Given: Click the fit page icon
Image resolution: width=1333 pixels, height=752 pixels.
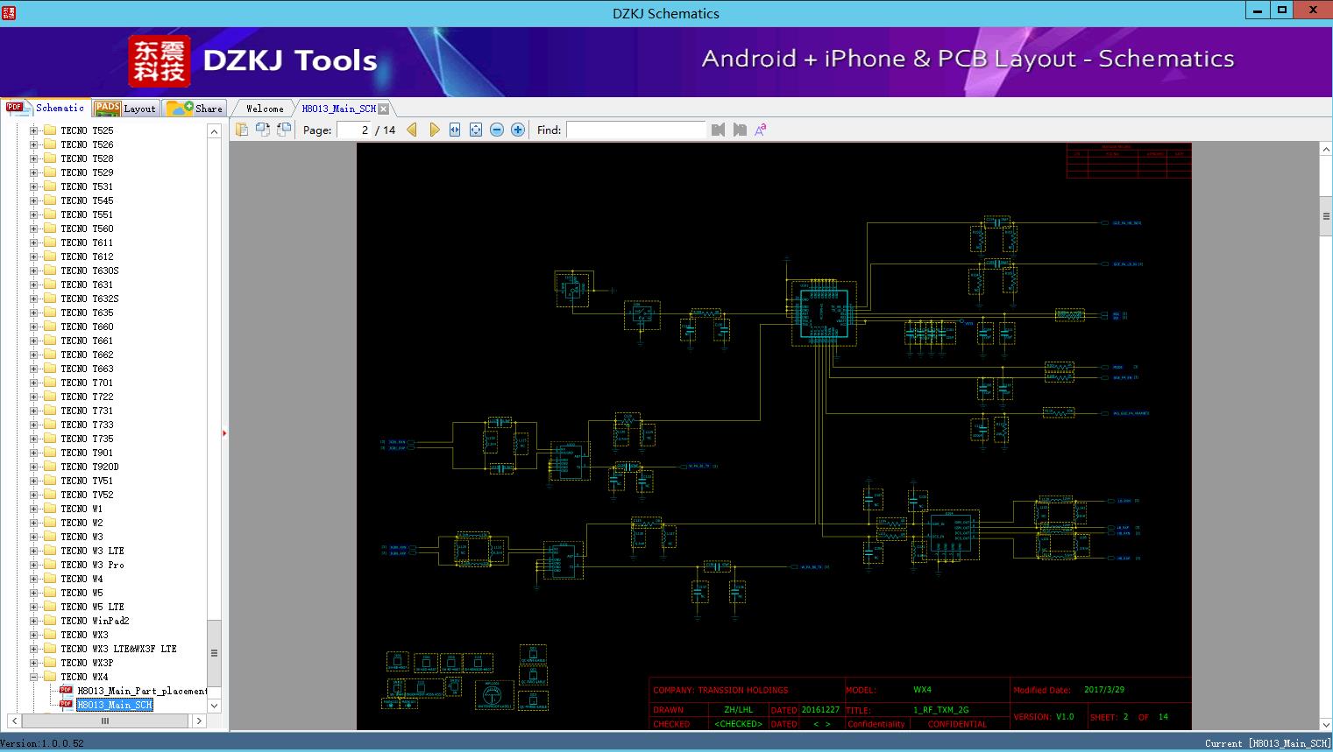Looking at the screenshot, I should (476, 130).
